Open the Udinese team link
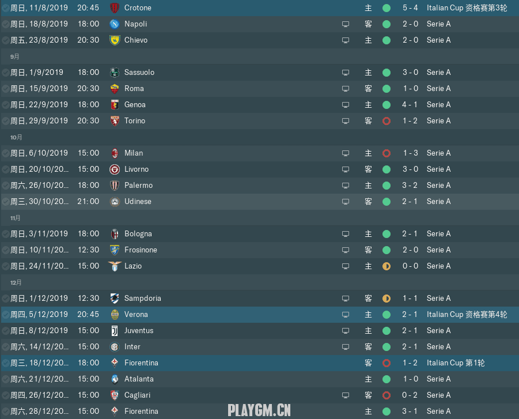This screenshot has width=519, height=419. click(x=138, y=201)
